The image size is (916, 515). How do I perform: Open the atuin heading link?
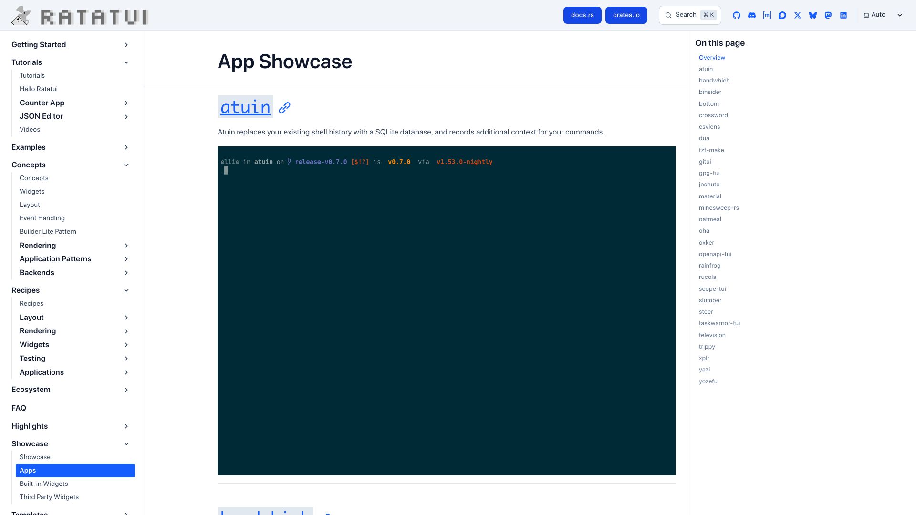245,107
